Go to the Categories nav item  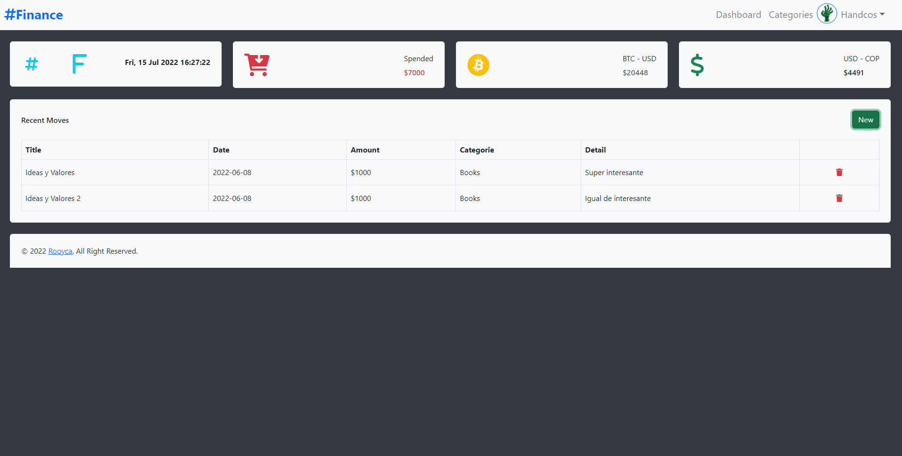point(790,15)
